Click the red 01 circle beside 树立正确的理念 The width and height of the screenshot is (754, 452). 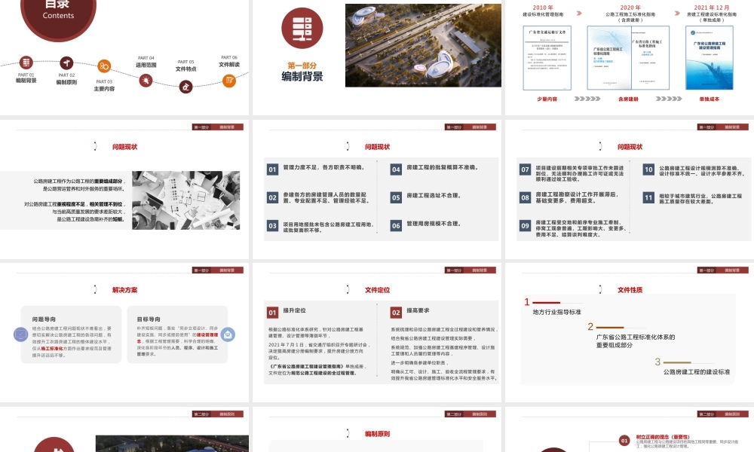(x=624, y=441)
